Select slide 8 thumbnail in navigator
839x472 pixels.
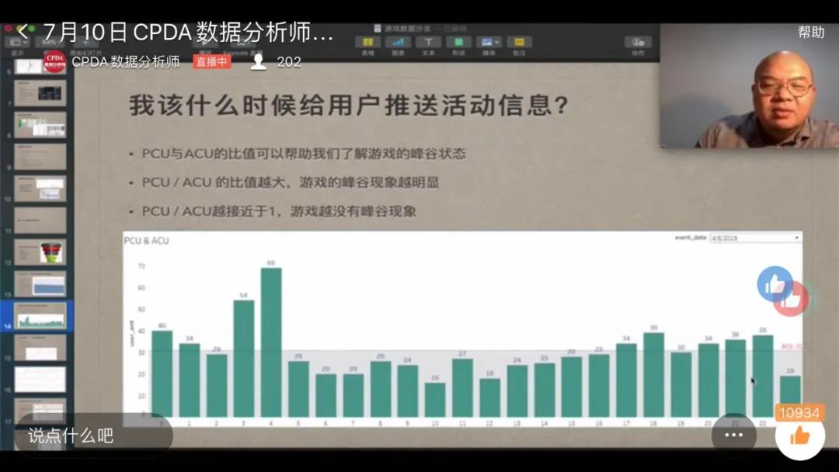click(x=40, y=125)
